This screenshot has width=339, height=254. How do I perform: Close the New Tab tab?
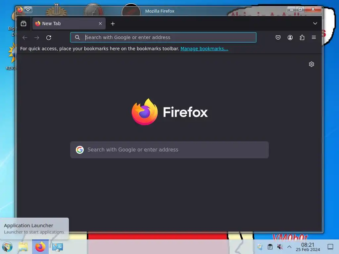[x=100, y=23]
